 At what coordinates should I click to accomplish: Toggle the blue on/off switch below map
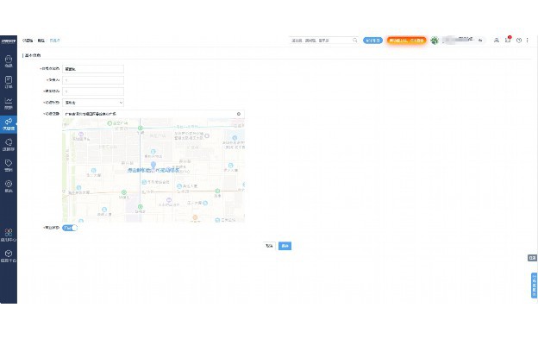pyautogui.click(x=70, y=228)
